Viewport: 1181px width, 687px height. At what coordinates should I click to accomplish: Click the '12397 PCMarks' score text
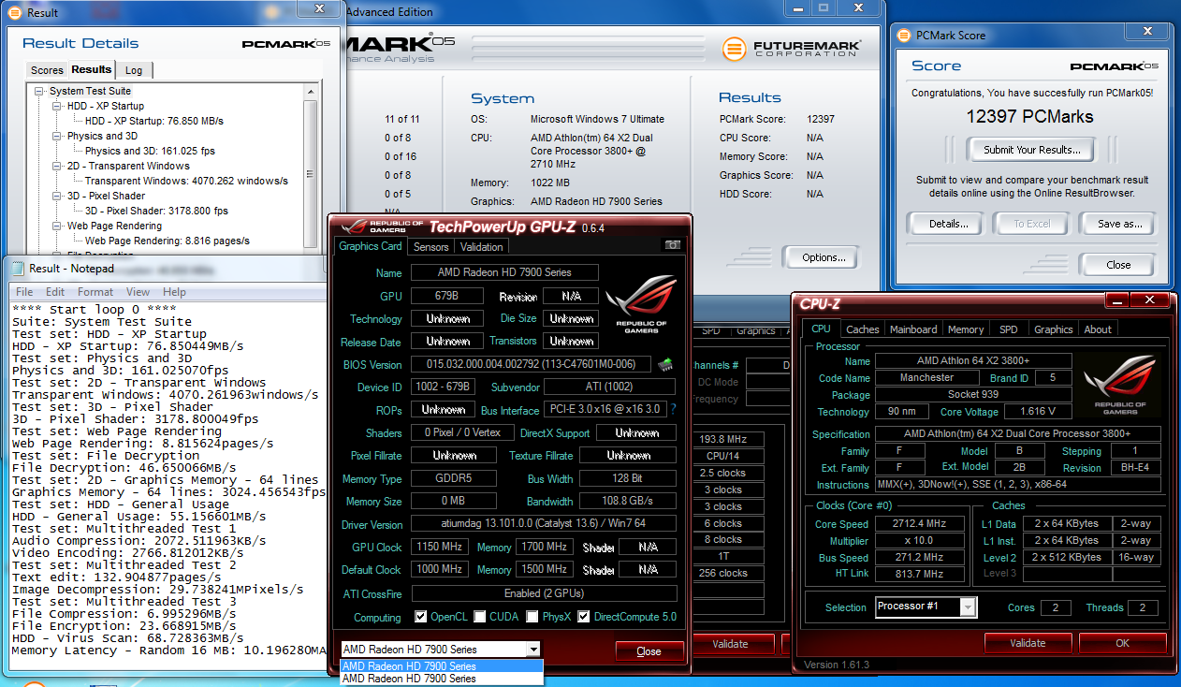click(1029, 117)
